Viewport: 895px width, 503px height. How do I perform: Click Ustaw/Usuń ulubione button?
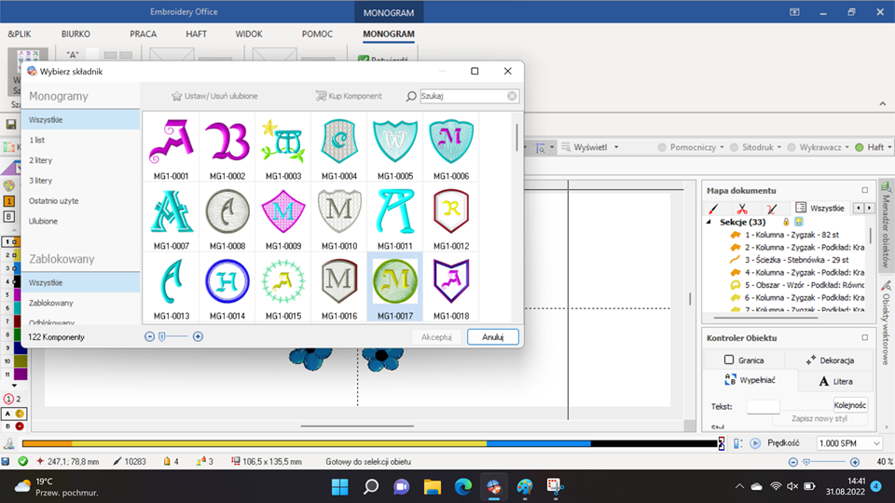[214, 96]
